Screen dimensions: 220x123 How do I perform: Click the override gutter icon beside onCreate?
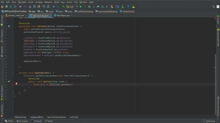[9, 26]
